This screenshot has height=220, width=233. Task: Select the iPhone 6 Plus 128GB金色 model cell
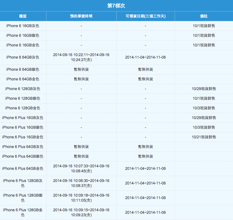point(22,213)
